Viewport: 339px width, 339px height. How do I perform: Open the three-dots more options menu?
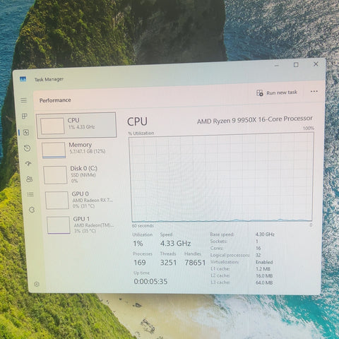pyautogui.click(x=314, y=91)
